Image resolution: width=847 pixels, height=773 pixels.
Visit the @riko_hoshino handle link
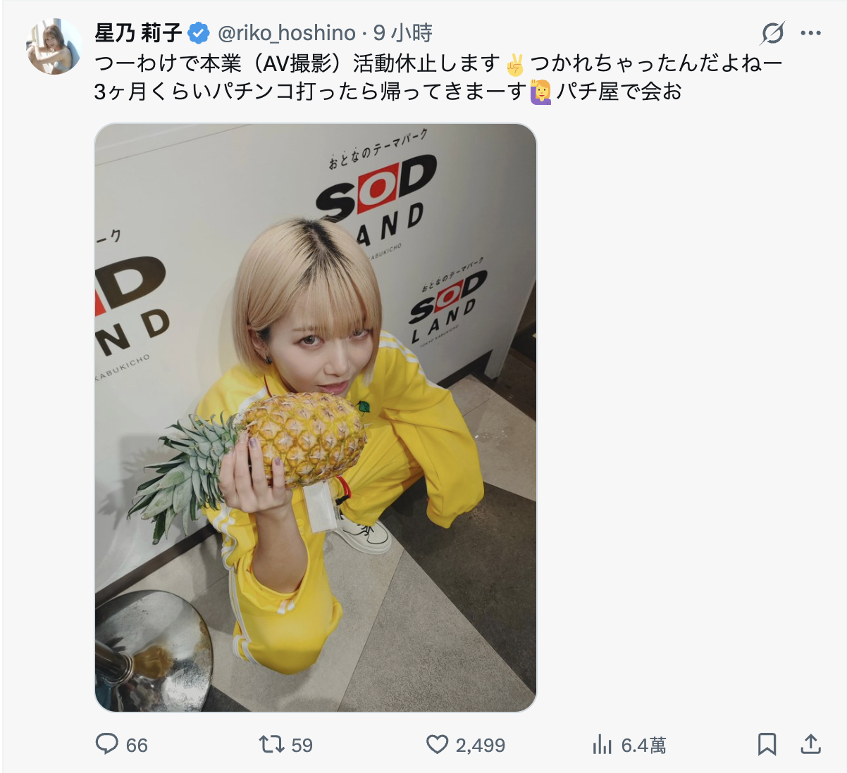coord(287,33)
